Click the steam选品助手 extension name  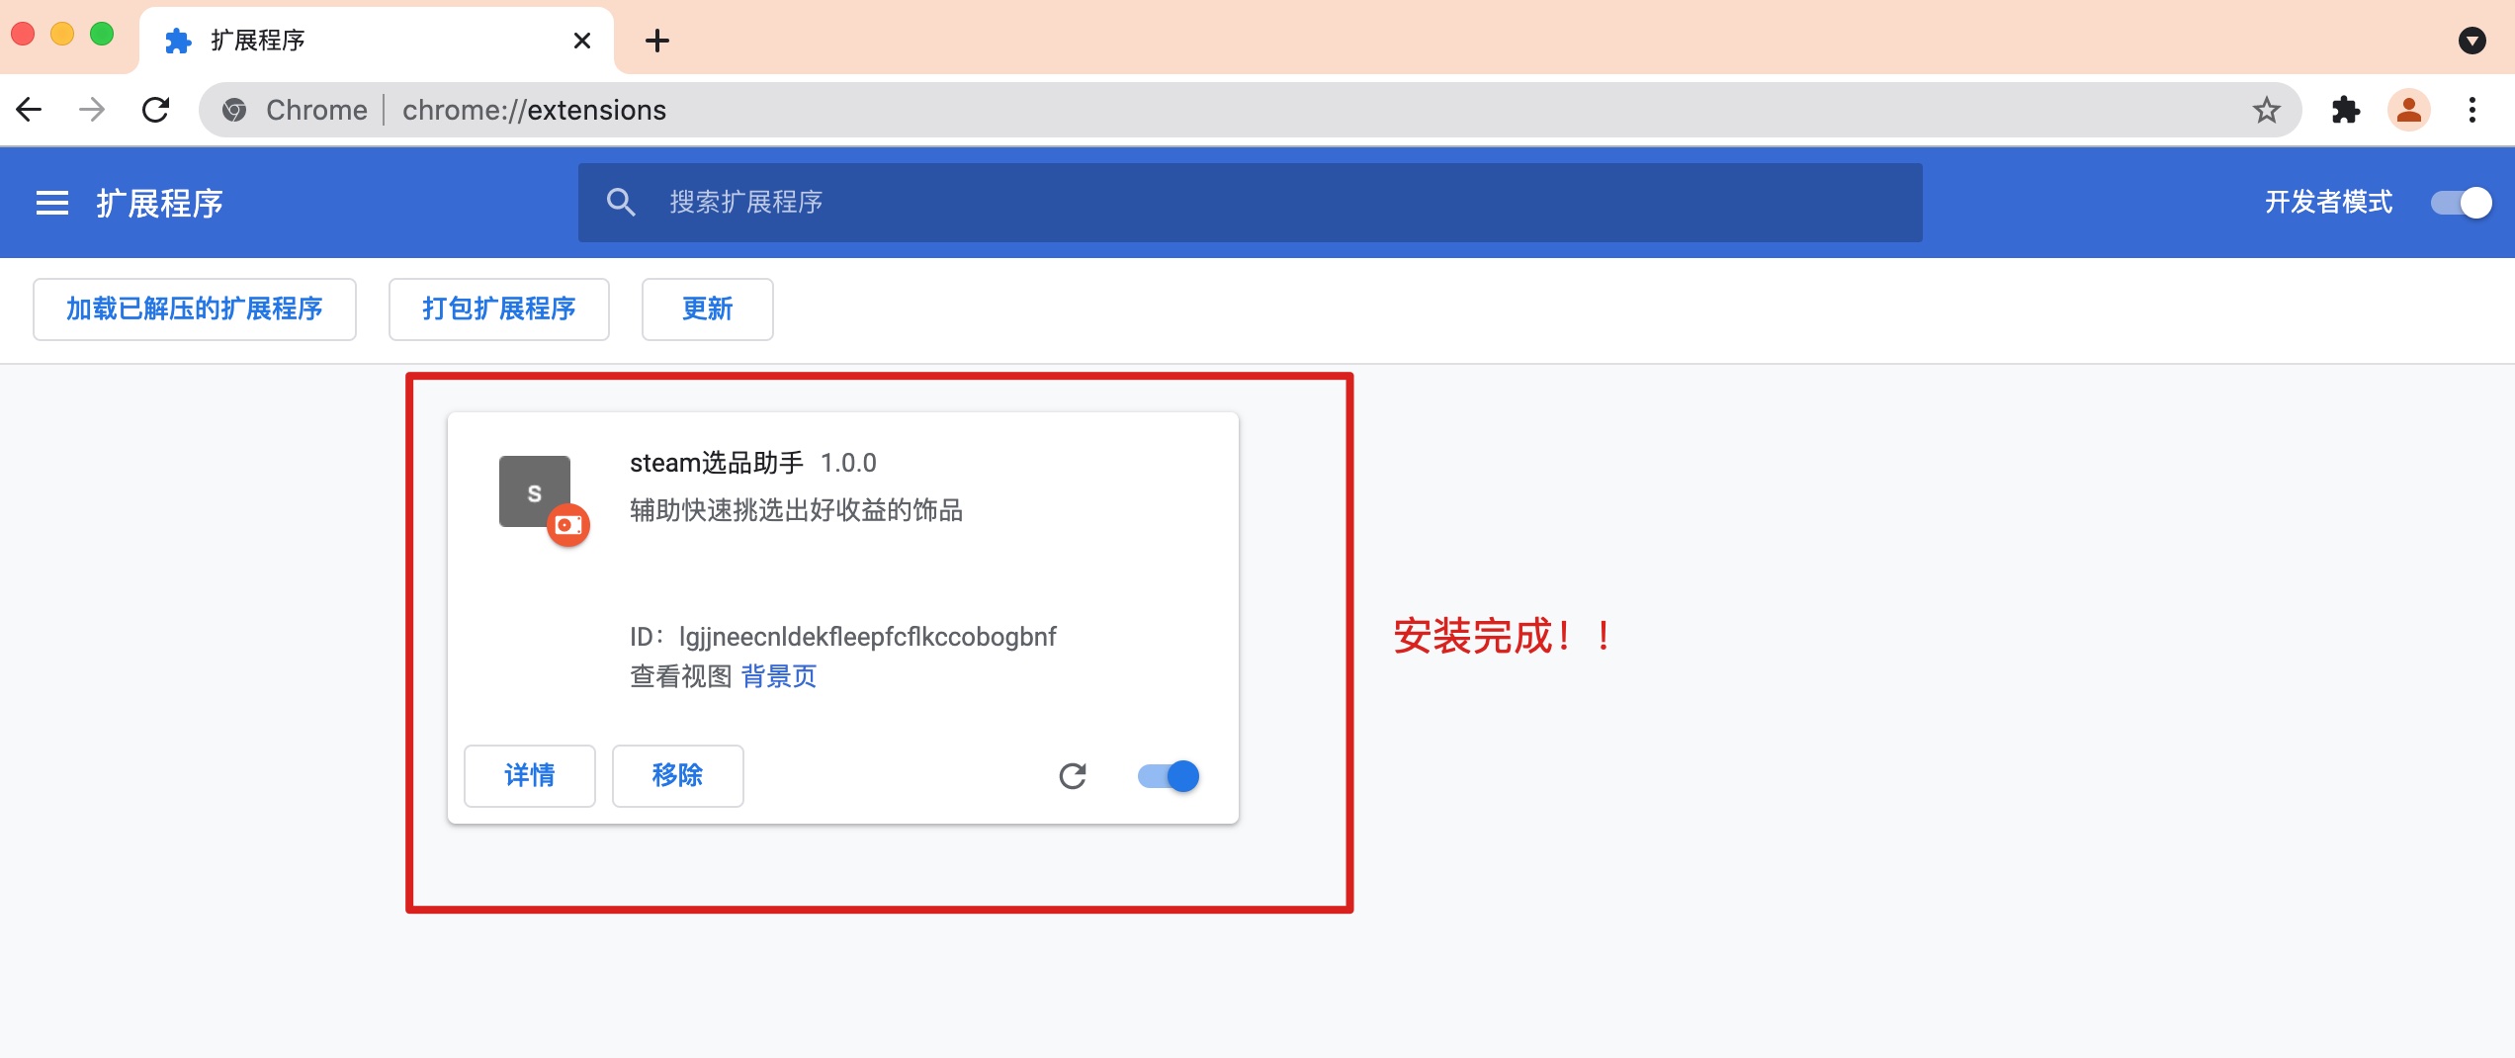pos(717,463)
